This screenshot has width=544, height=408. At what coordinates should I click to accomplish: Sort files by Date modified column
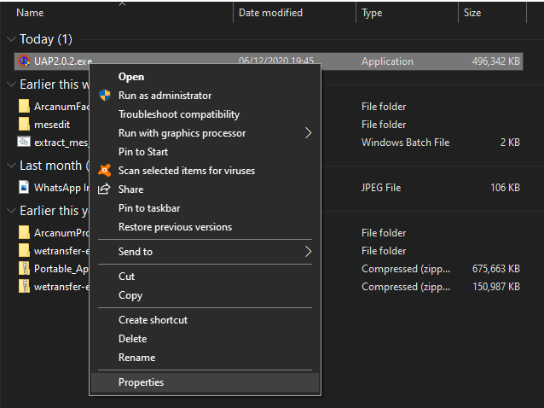(272, 13)
